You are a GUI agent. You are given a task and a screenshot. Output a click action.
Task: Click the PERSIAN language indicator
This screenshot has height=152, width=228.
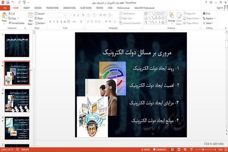25,149
